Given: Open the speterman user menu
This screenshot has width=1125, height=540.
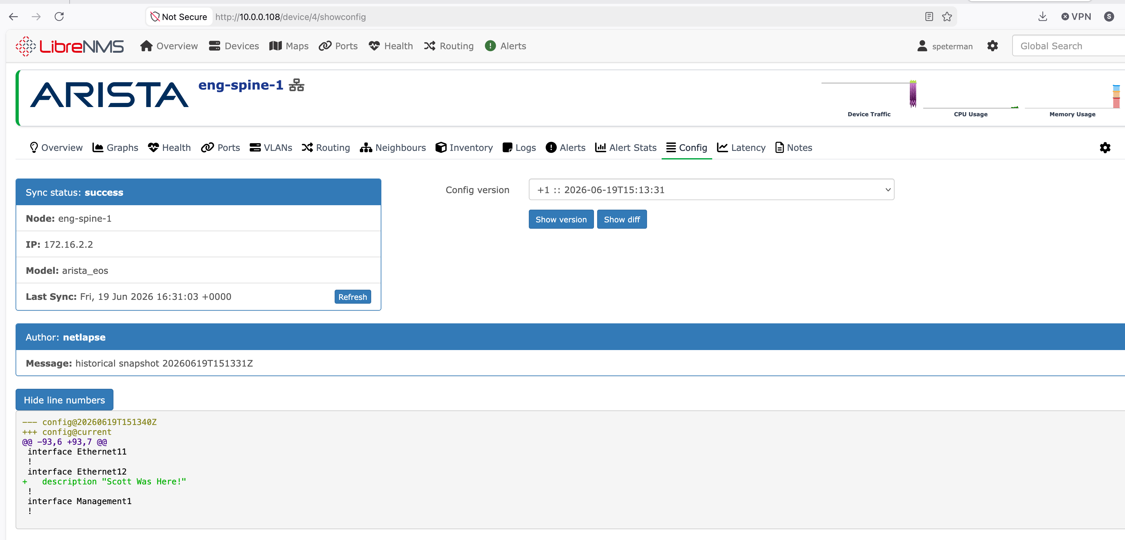Looking at the screenshot, I should coord(945,46).
